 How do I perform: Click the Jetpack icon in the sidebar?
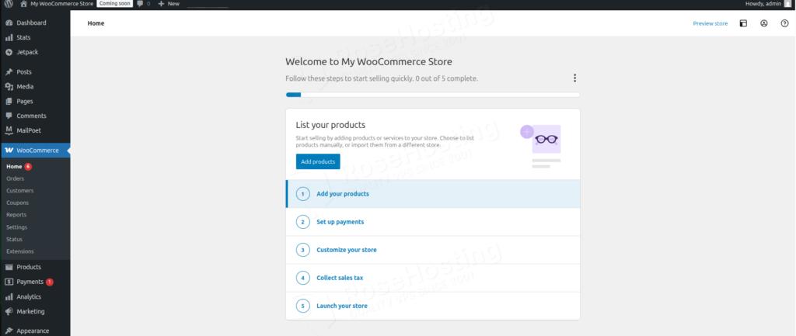point(9,52)
